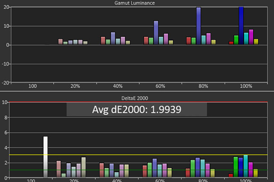
Task: Click the 100% green bar in DeltaE chart
Action: click(236, 167)
